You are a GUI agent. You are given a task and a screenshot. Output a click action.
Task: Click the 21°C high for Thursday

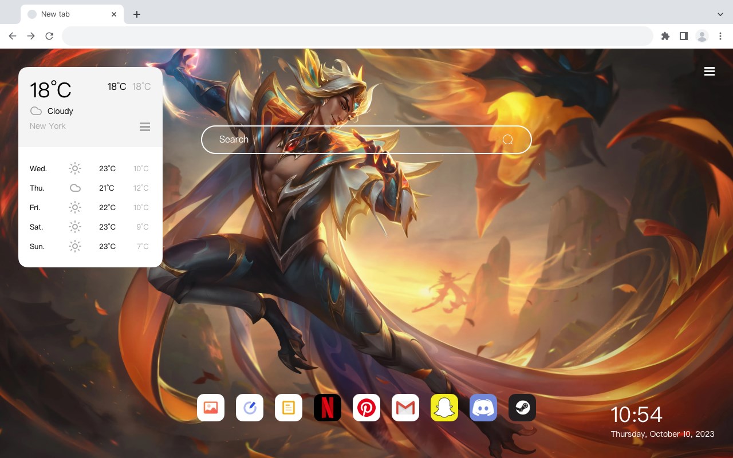[x=107, y=188]
